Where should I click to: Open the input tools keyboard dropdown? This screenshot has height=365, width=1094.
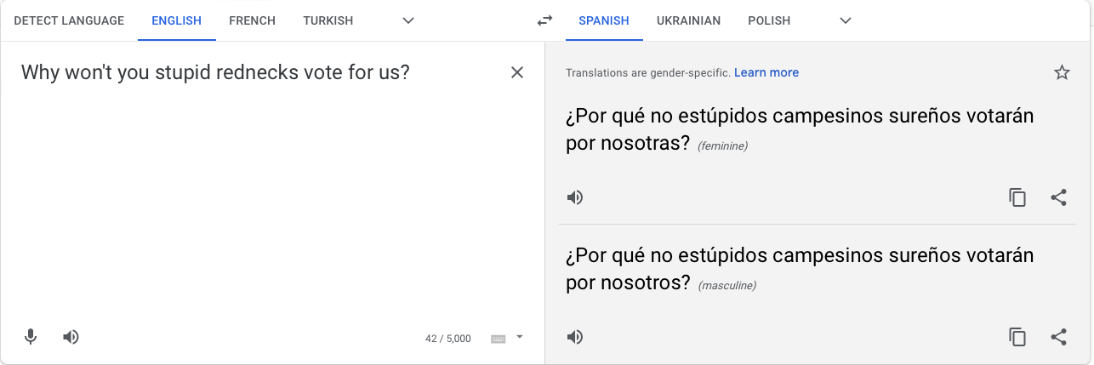[520, 337]
